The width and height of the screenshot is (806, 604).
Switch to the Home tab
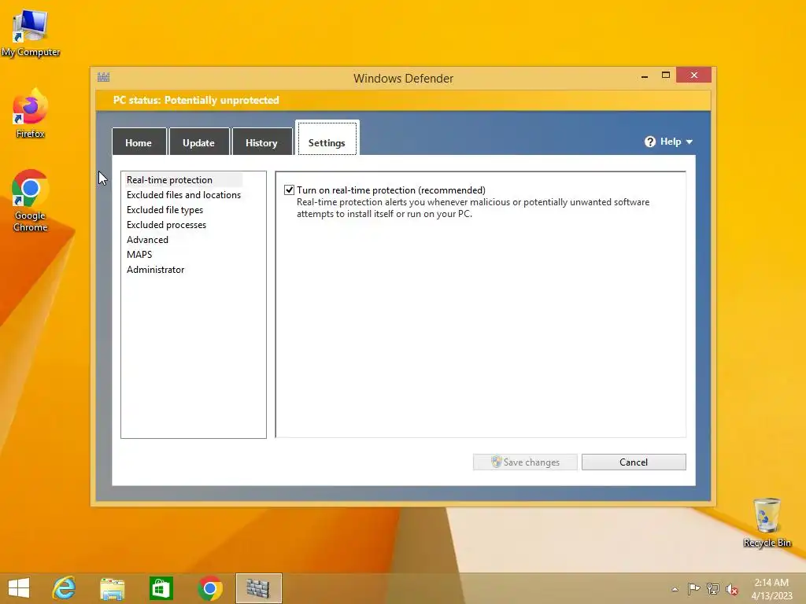pyautogui.click(x=139, y=142)
